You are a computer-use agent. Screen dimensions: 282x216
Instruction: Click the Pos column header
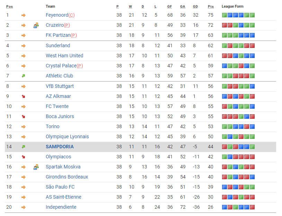tap(9, 7)
